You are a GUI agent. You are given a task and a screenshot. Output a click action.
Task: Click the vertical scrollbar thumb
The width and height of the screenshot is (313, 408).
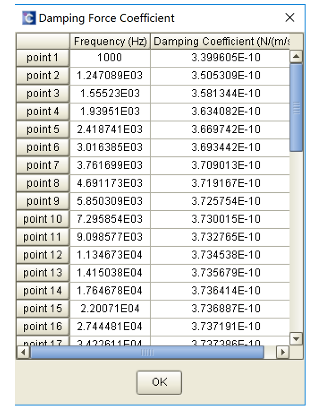pyautogui.click(x=296, y=107)
